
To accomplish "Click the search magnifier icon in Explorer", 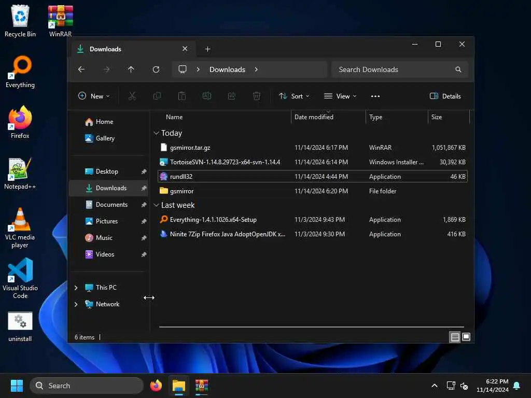I will coord(458,69).
